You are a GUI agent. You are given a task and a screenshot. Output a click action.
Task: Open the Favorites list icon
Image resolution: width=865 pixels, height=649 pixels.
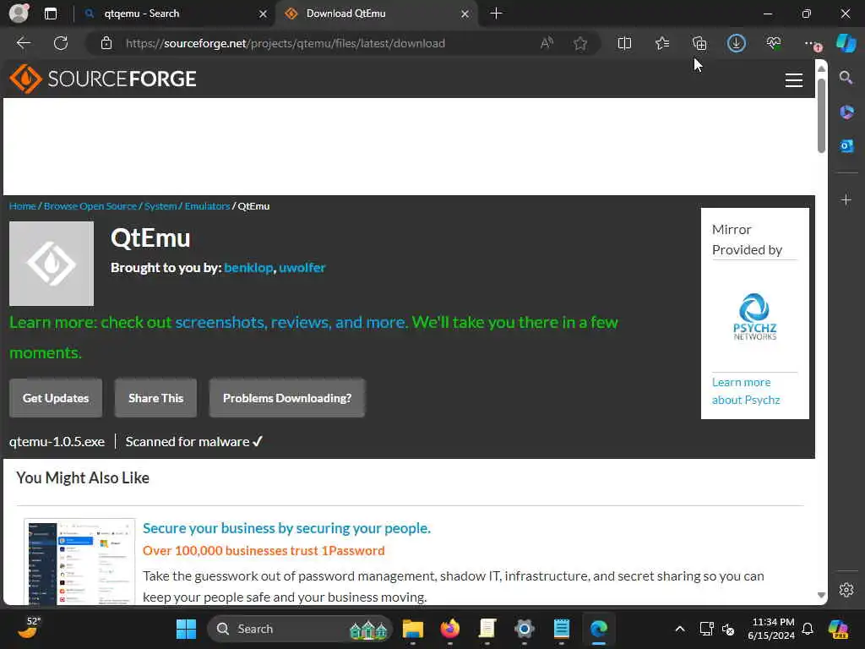(662, 43)
